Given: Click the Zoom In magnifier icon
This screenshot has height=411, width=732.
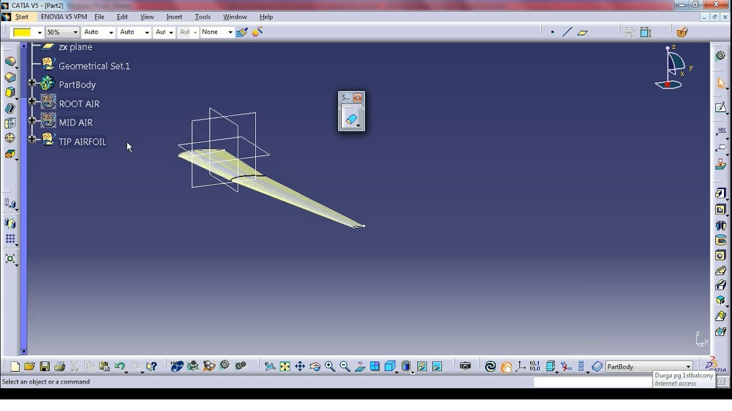Looking at the screenshot, I should [x=330, y=366].
